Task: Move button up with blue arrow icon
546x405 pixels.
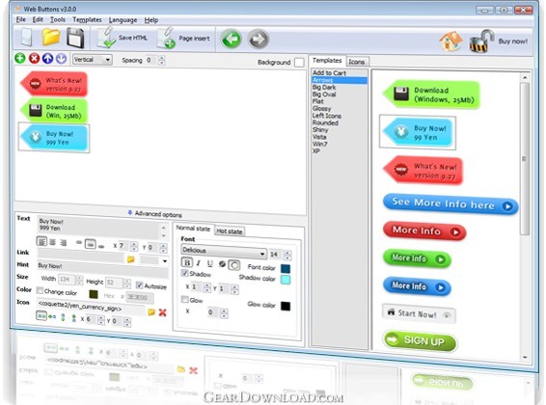Action: pos(47,59)
